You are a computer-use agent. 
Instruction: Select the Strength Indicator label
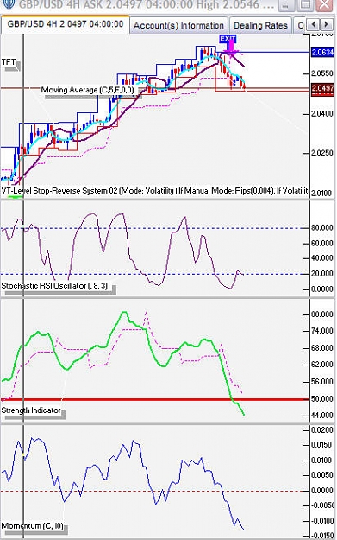pos(31,410)
